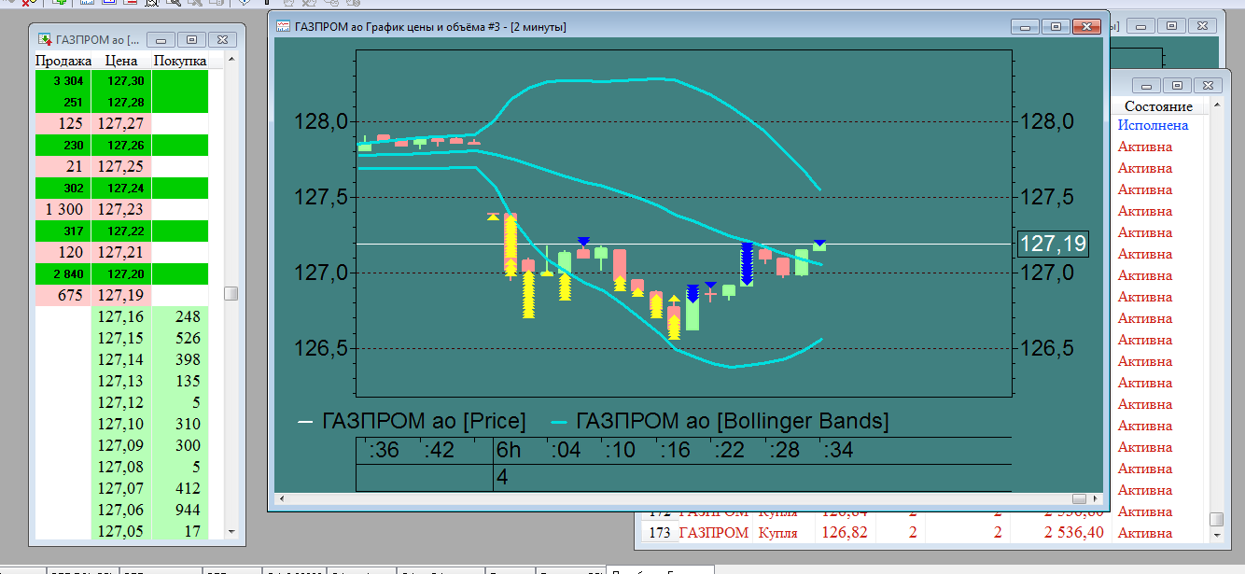
Task: Click the 127,13 bid price cell
Action: tap(121, 381)
